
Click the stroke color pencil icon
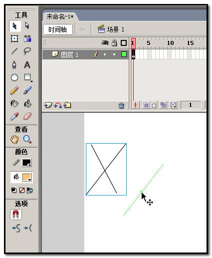[x=16, y=163]
